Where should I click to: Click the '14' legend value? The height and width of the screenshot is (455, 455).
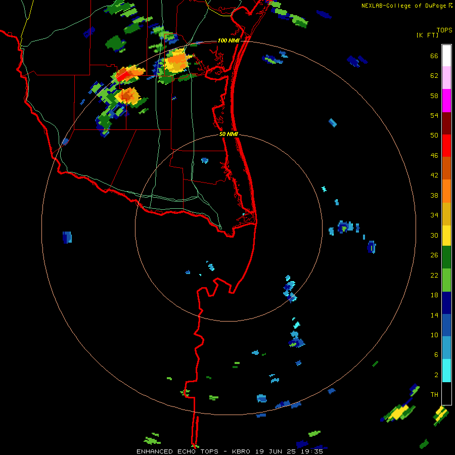tap(434, 315)
